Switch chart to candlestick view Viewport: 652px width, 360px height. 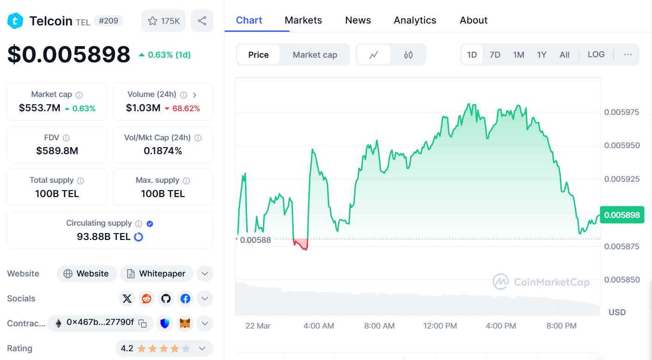pos(408,54)
